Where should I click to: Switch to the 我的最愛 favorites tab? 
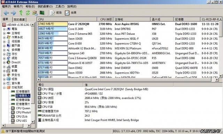[x=19, y=19]
